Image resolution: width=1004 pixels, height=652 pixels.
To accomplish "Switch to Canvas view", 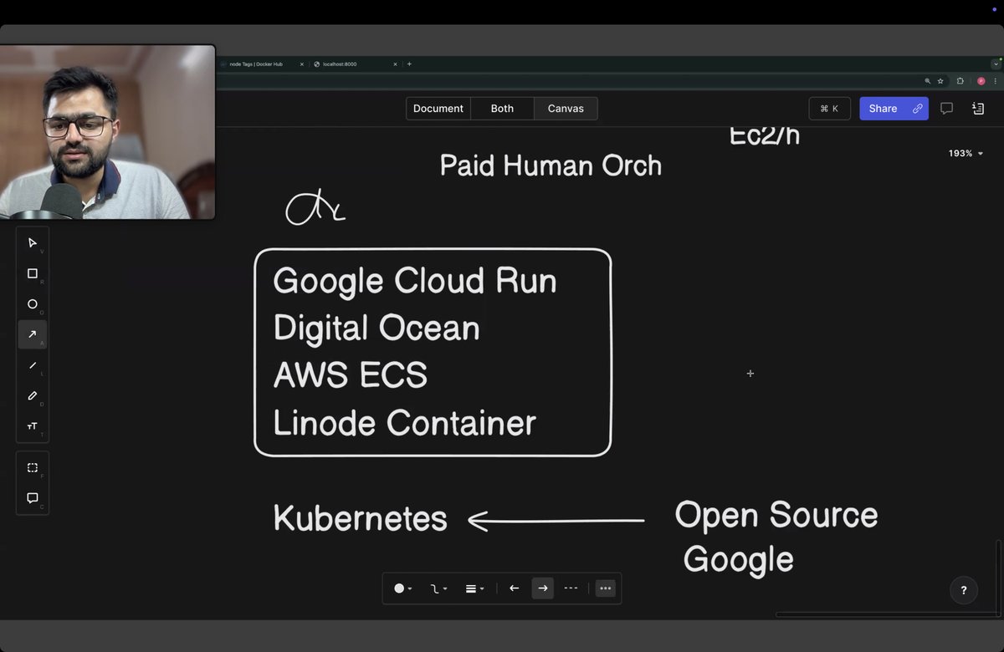I will coord(566,109).
